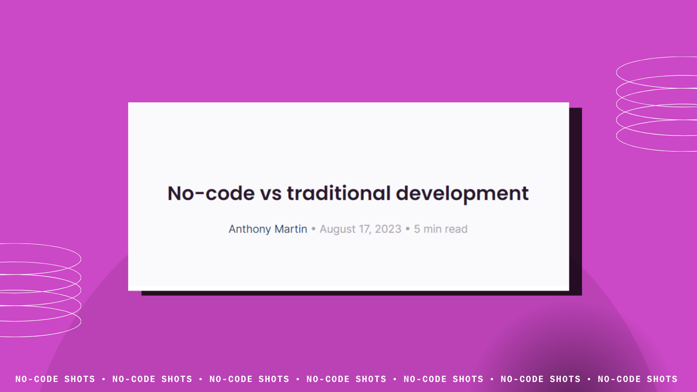Click the "5 min read" label
The width and height of the screenshot is (697, 392).
click(x=440, y=229)
